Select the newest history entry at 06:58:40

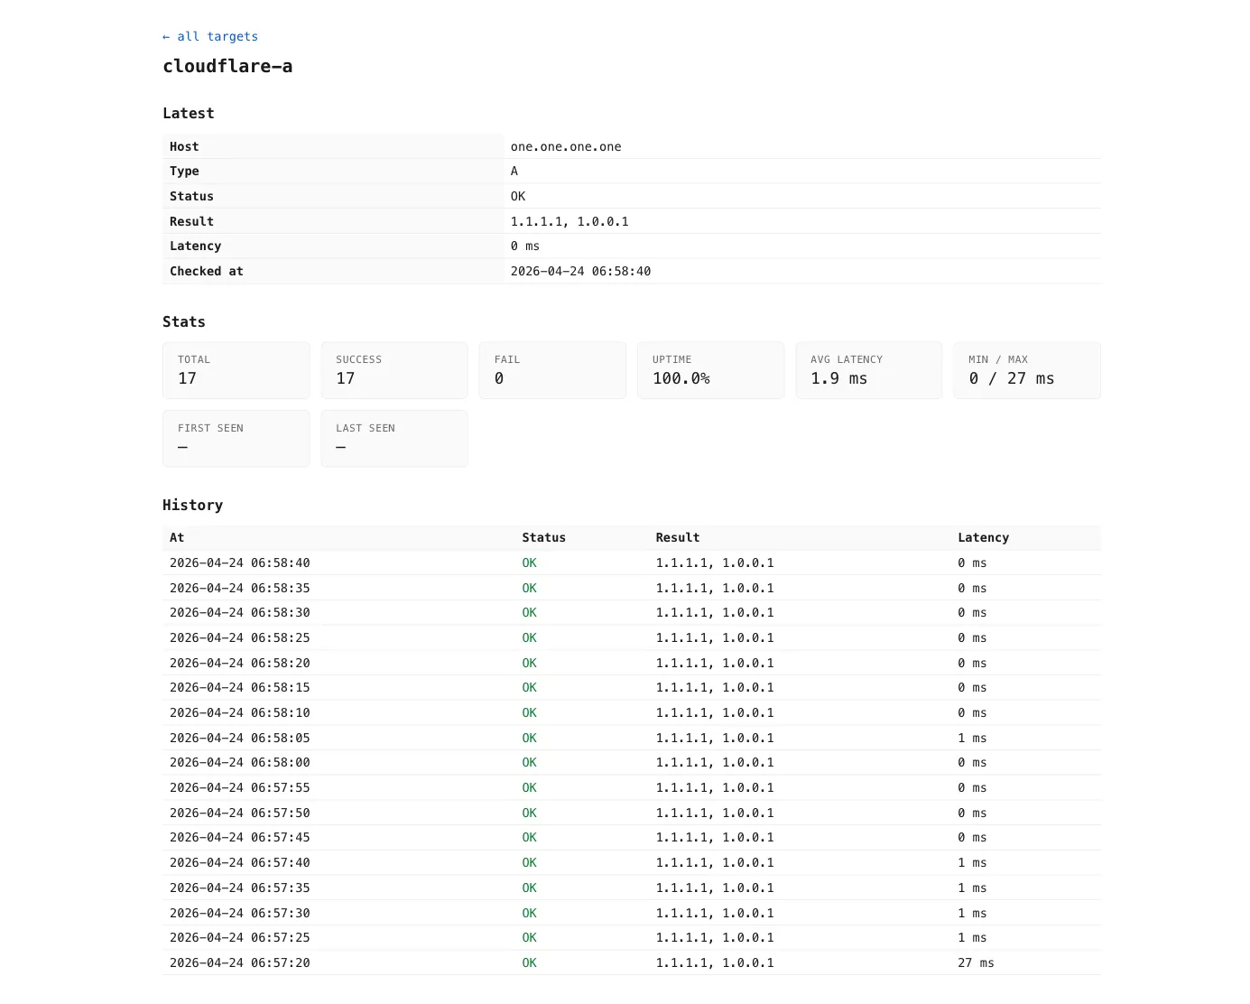[x=239, y=562]
